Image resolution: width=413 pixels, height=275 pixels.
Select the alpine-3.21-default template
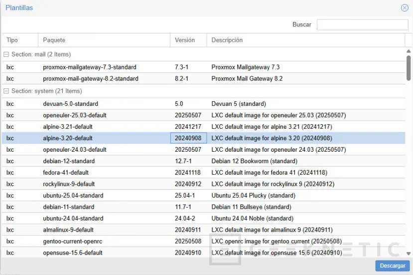[203, 127]
